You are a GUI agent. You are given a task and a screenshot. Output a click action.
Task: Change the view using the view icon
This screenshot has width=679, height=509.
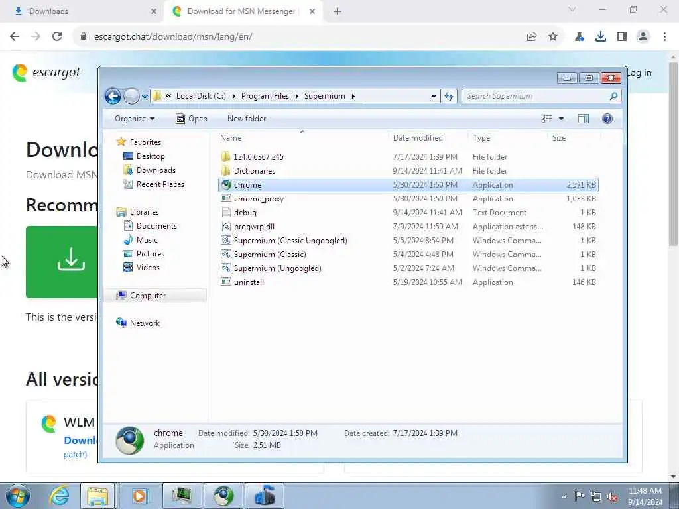(547, 119)
